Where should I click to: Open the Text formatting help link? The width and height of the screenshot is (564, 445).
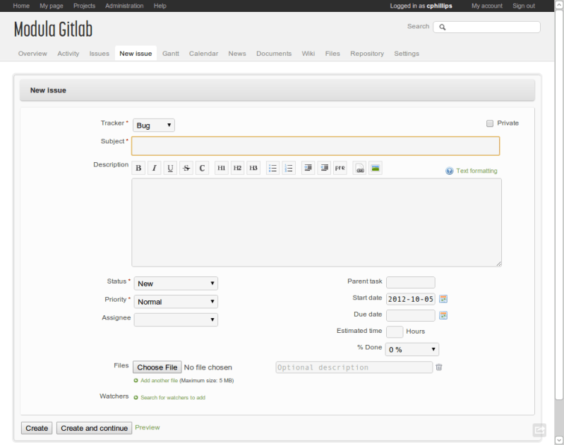[476, 171]
